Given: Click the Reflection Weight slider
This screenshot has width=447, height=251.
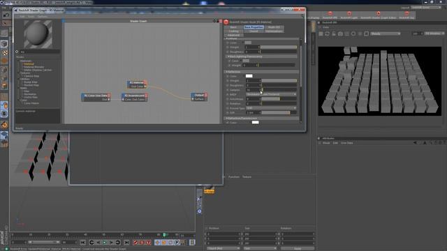Looking at the screenshot, I should (x=279, y=81).
